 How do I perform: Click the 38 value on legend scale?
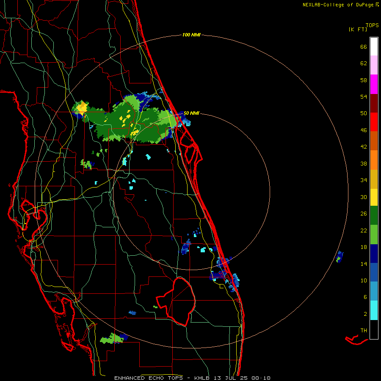(364, 163)
